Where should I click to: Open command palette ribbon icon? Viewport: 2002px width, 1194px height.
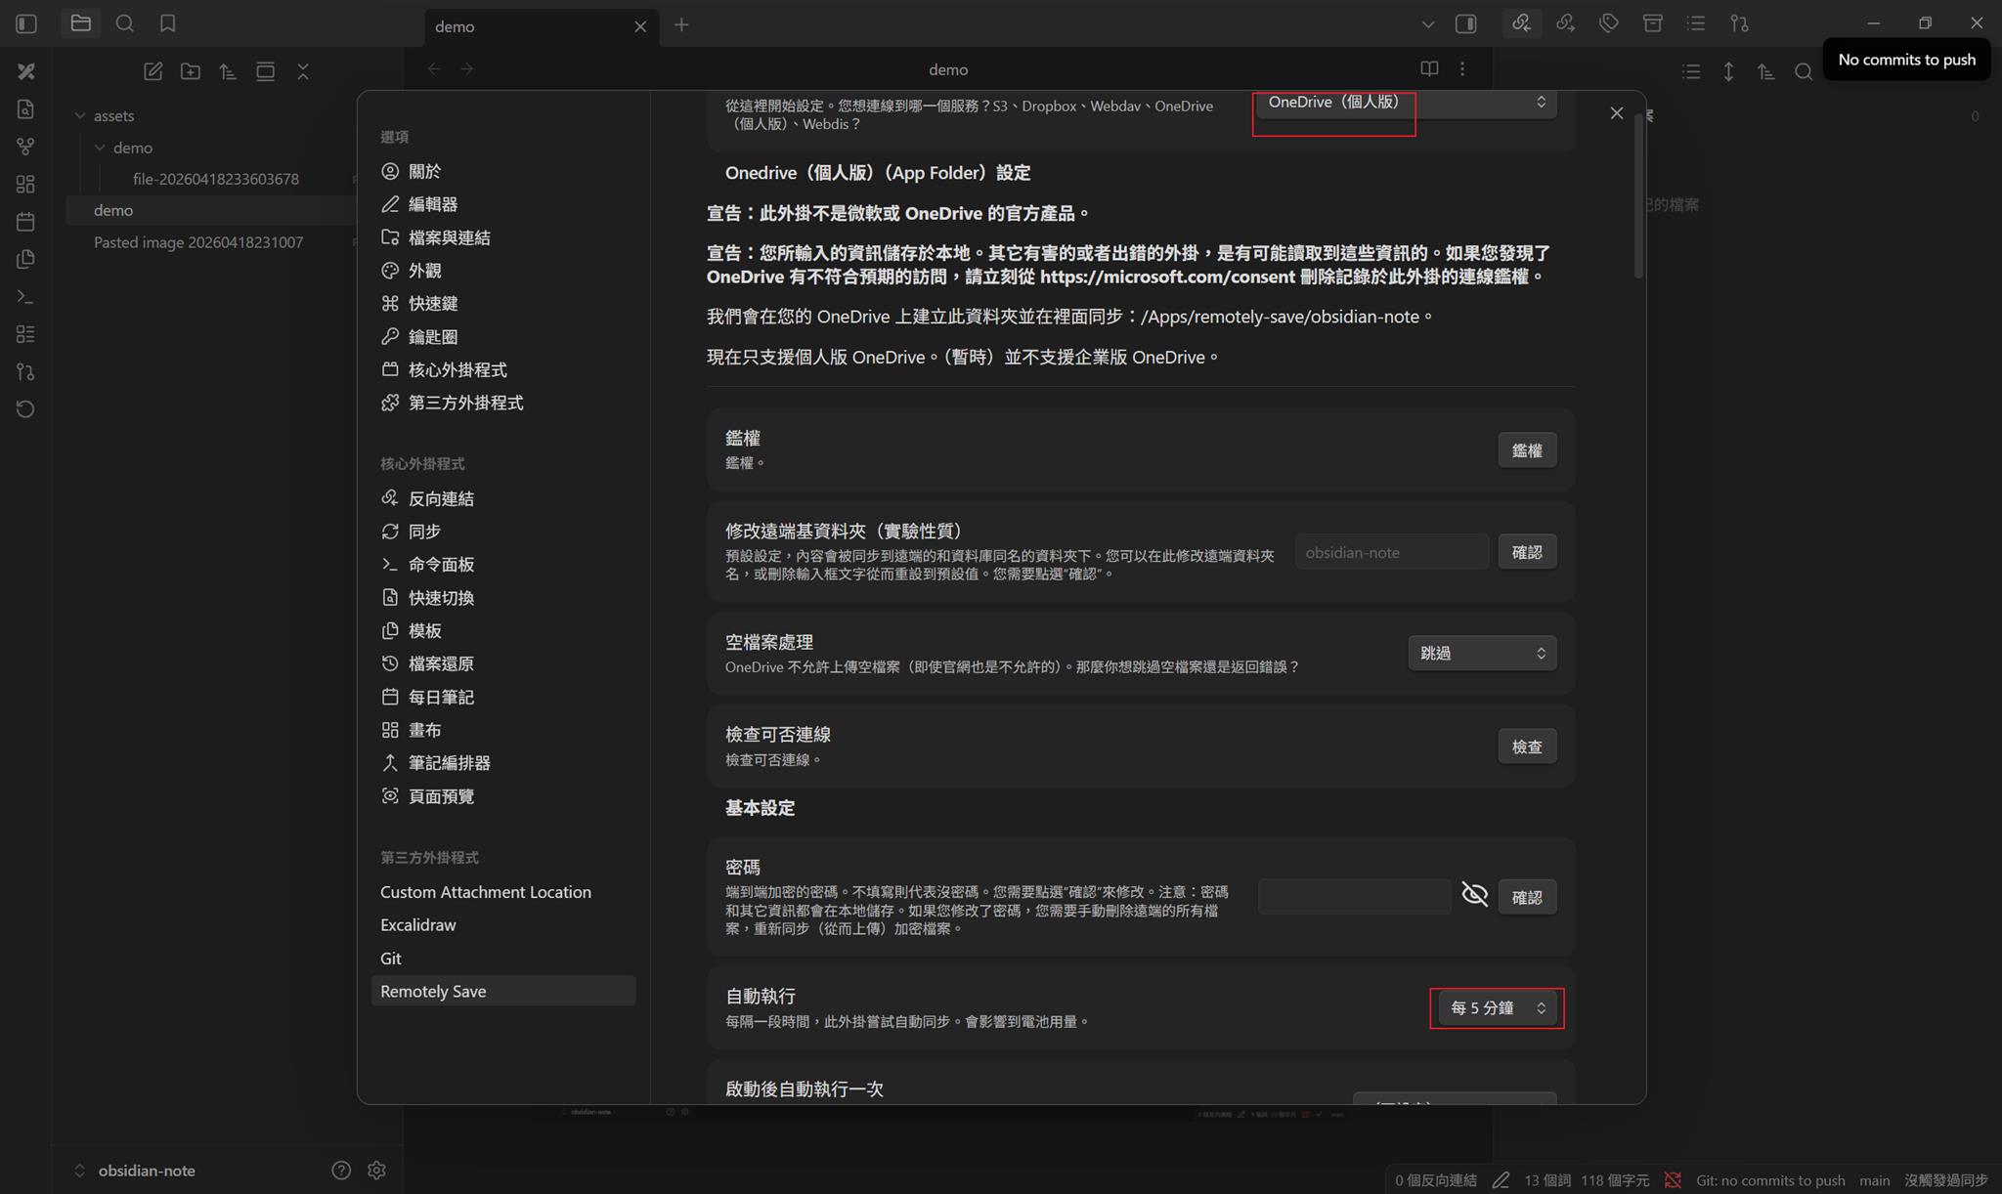click(x=25, y=296)
